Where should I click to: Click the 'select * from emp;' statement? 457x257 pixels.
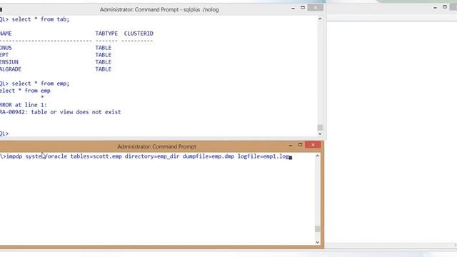tap(41, 84)
